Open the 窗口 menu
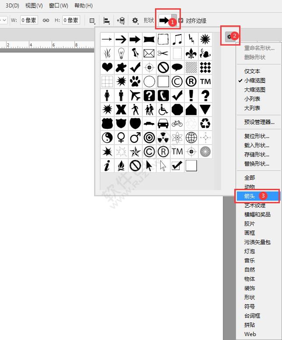282x340 pixels. [58, 5]
